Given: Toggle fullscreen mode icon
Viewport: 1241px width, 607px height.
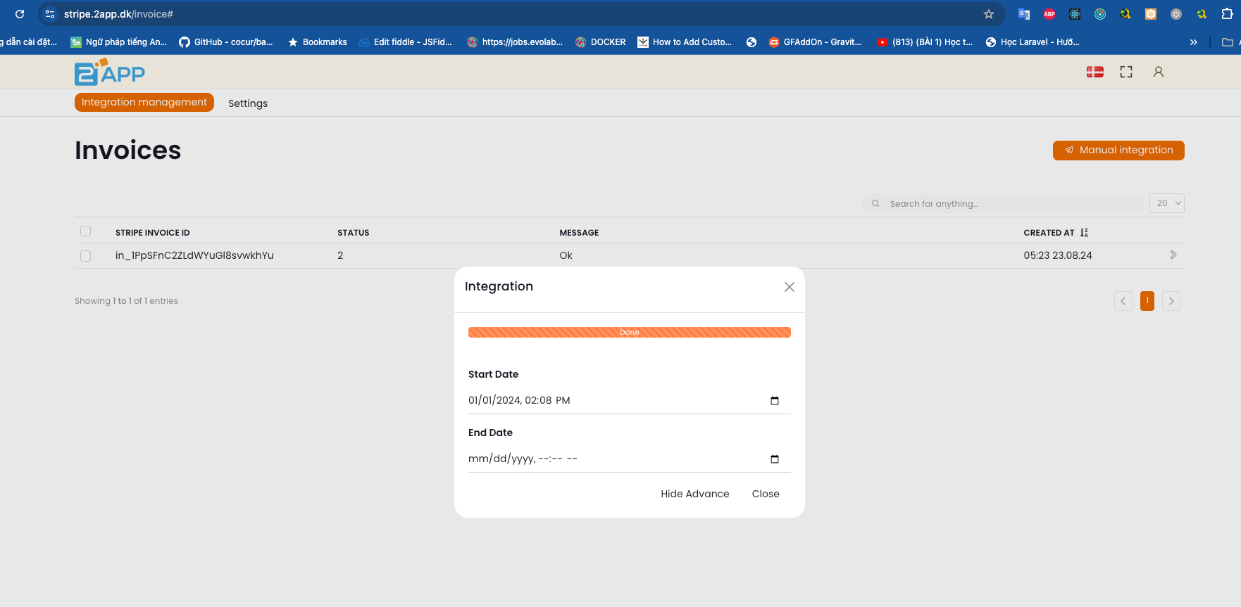Looking at the screenshot, I should click(1126, 72).
